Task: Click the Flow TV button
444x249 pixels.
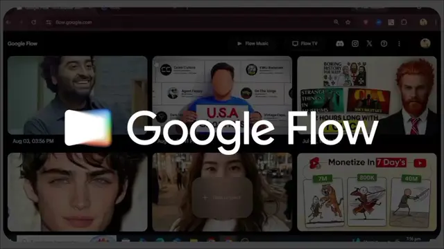Action: click(305, 44)
